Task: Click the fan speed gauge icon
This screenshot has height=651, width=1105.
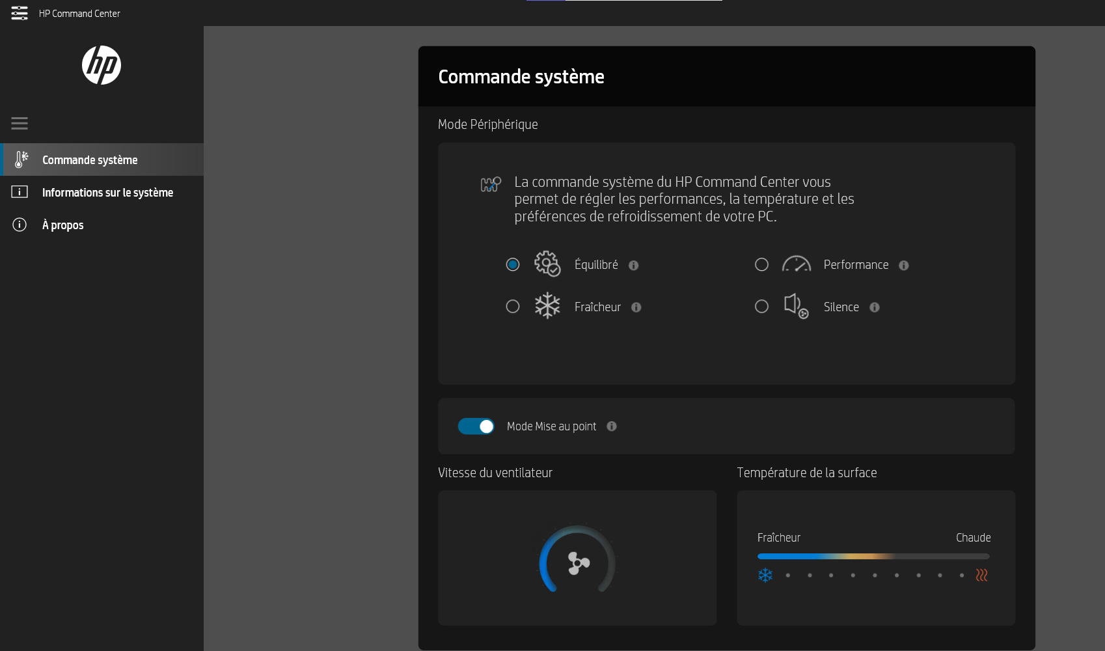Action: [x=577, y=560]
